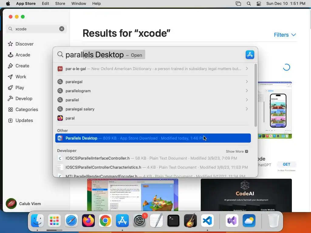The height and width of the screenshot is (233, 311).
Task: Open the Play category
Action: click(x=16, y=88)
